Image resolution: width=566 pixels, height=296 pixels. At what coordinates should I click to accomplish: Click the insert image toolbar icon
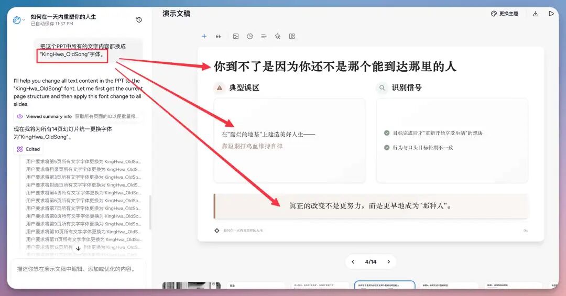click(x=236, y=36)
